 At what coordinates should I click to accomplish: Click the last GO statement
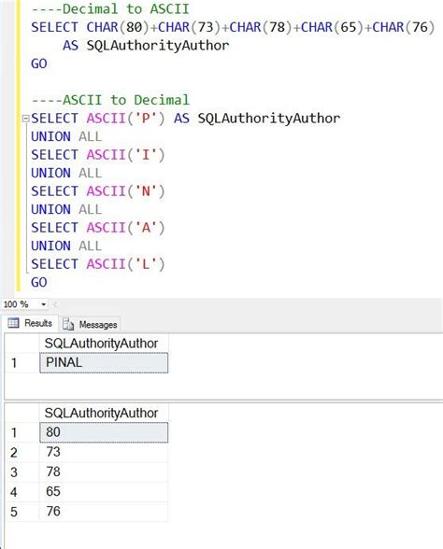click(x=39, y=282)
